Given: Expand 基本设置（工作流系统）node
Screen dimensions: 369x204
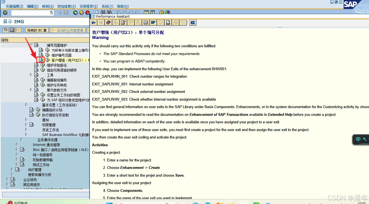Looking at the screenshot, I should click(26, 105).
